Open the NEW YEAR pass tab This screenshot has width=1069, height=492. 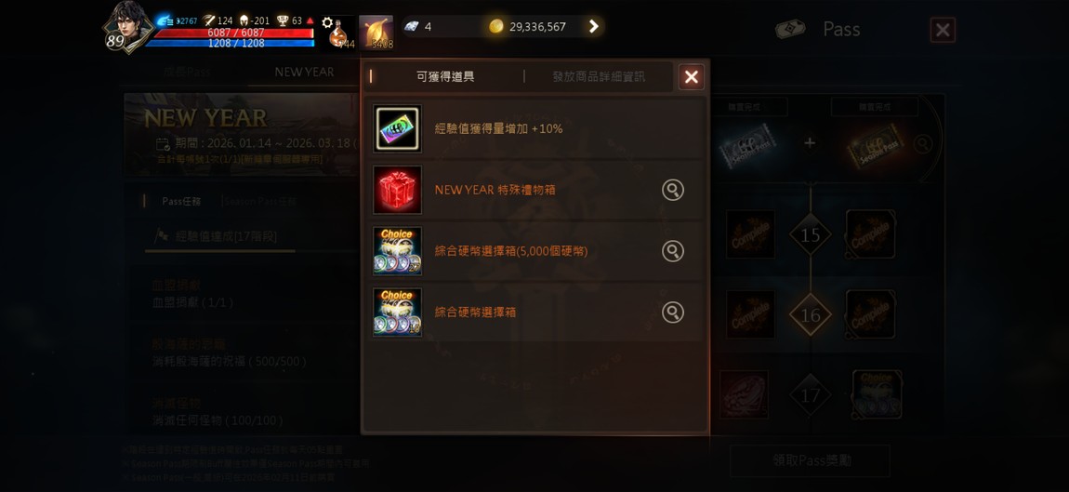click(304, 72)
